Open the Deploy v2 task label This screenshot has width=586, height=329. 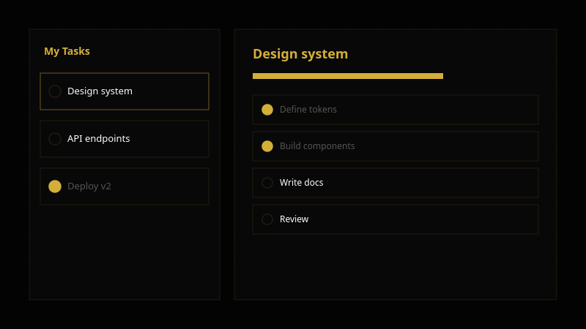89,186
